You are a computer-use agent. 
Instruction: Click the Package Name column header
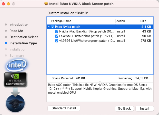tap(61, 21)
